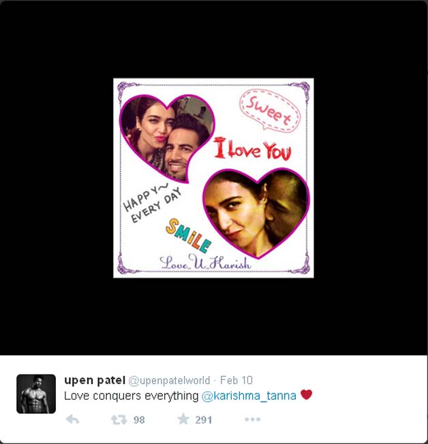The image size is (428, 444).
Task: Click the pink 'Sweet' speech bubble sticker
Action: [x=270, y=110]
